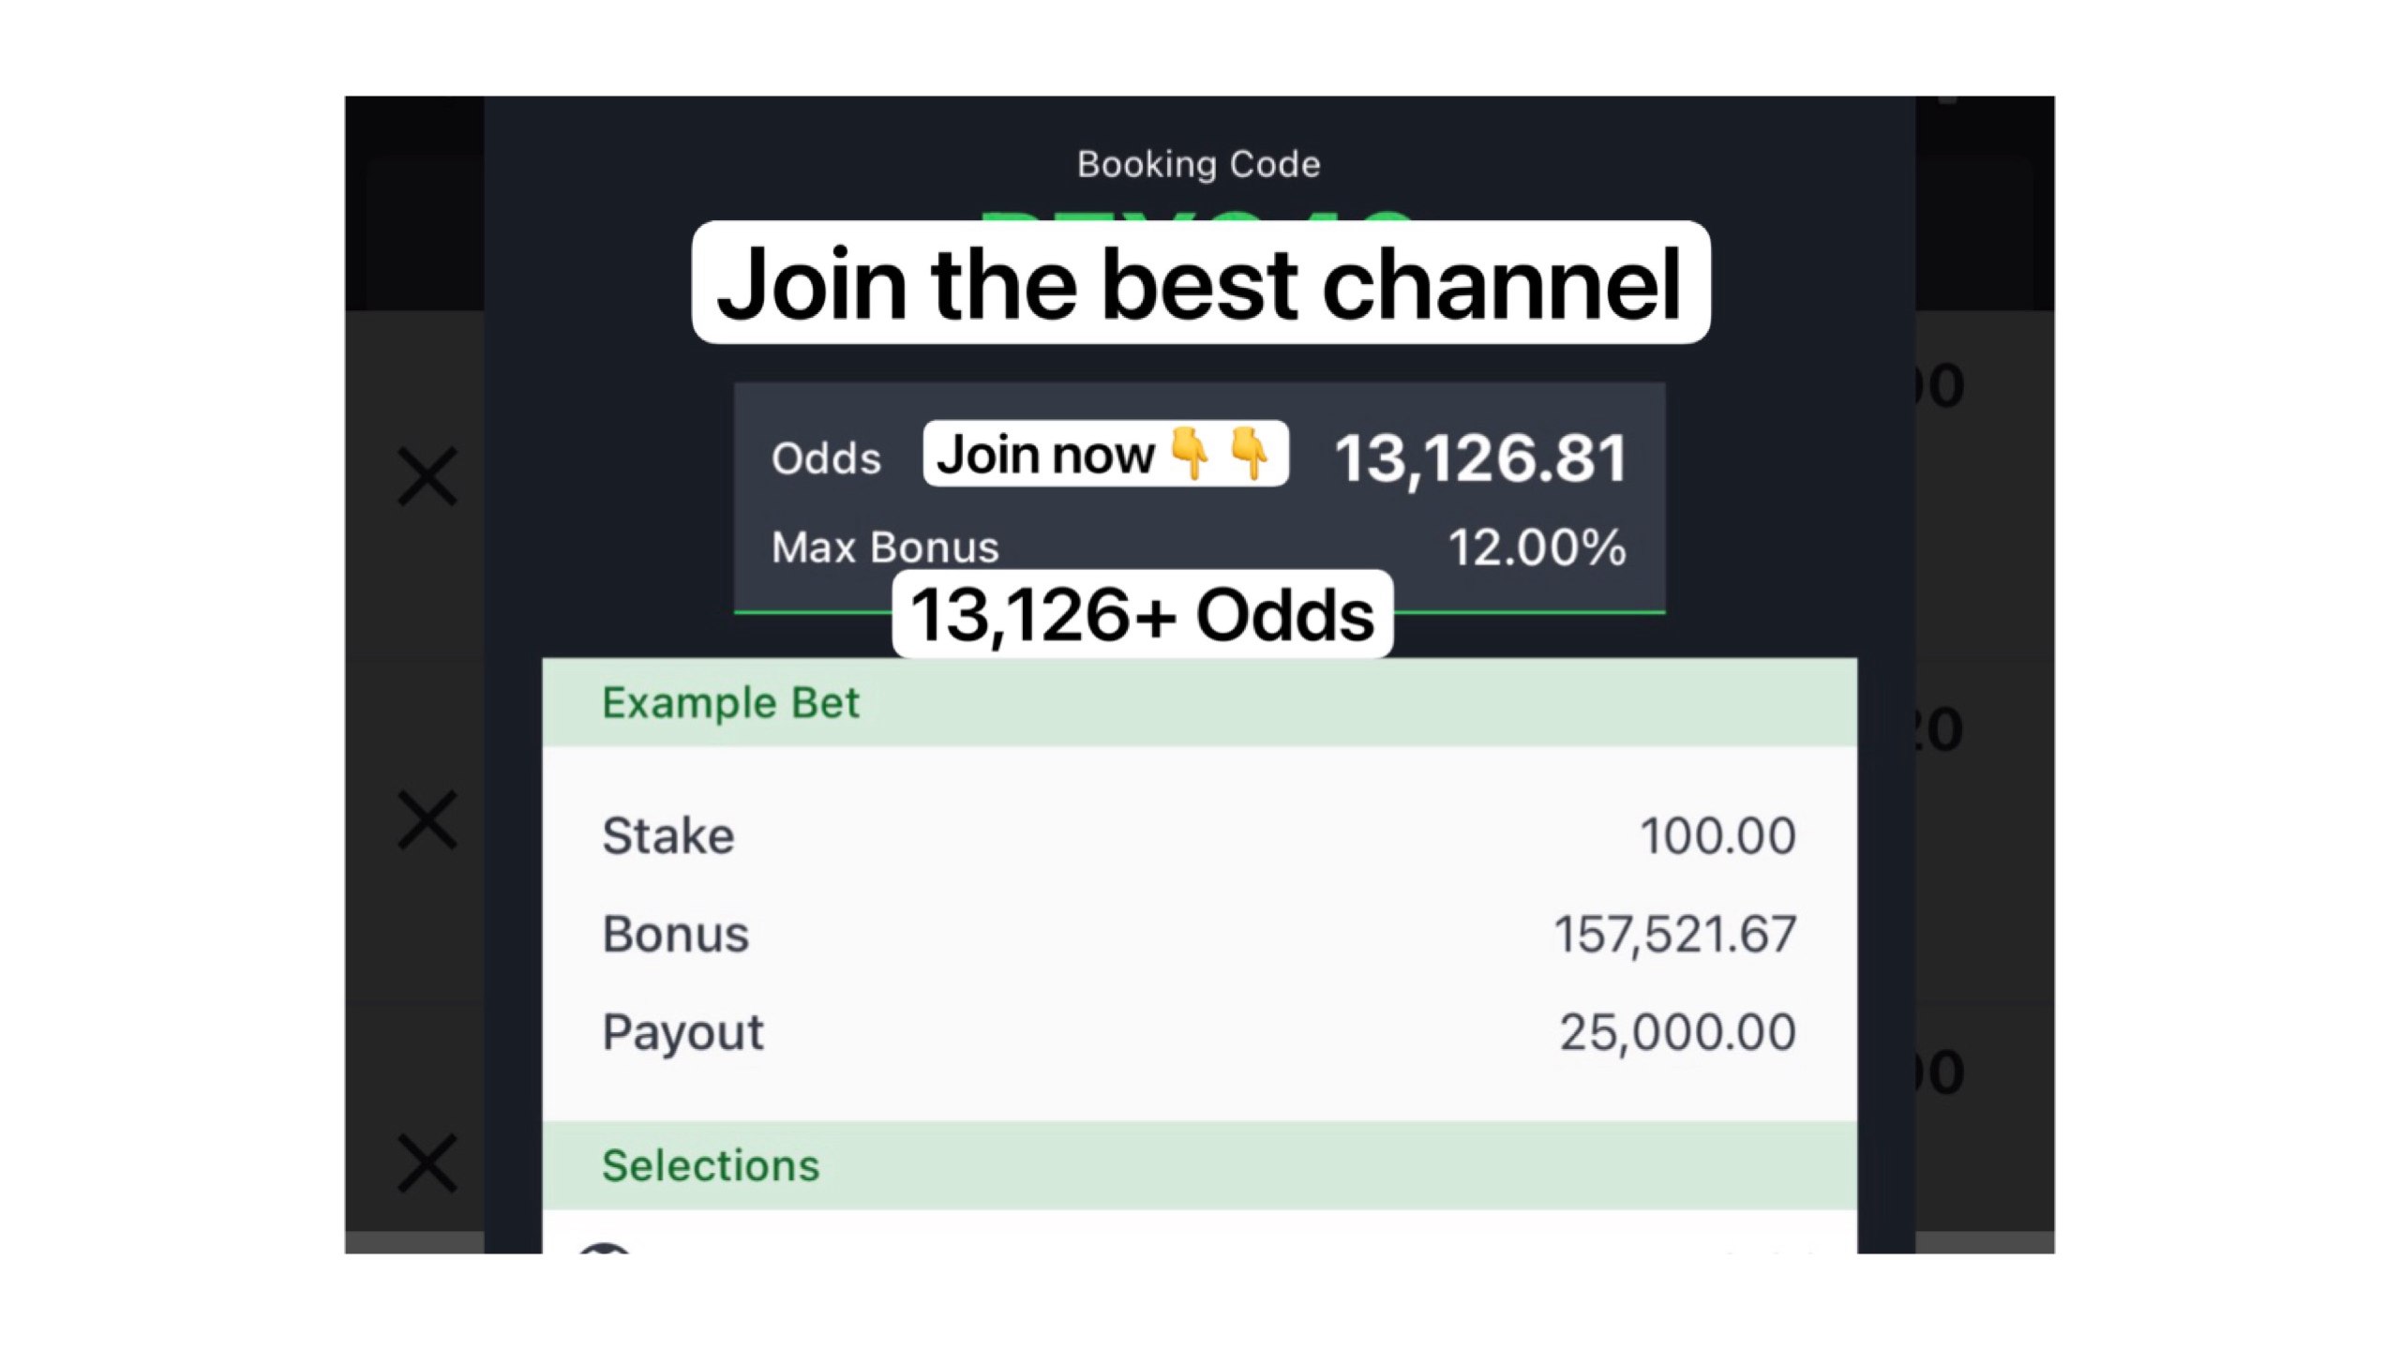The height and width of the screenshot is (1350, 2400).
Task: Collapse the Example Bet section header
Action: point(1199,702)
